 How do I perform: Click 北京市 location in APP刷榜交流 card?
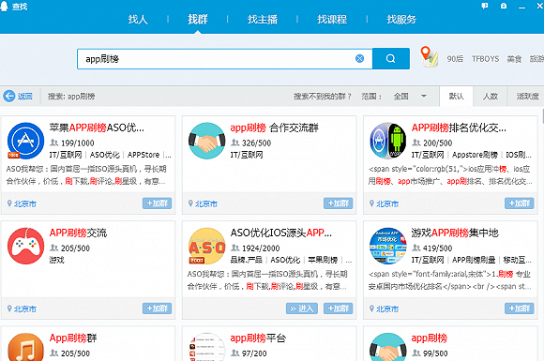click(25, 309)
